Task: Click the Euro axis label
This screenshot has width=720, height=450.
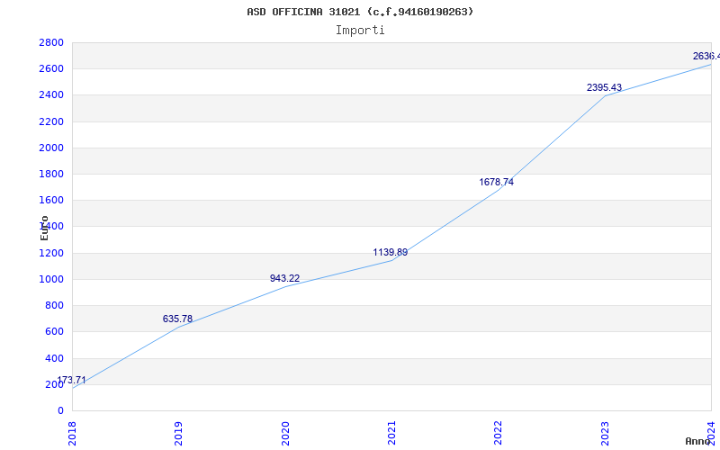Action: coord(44,228)
